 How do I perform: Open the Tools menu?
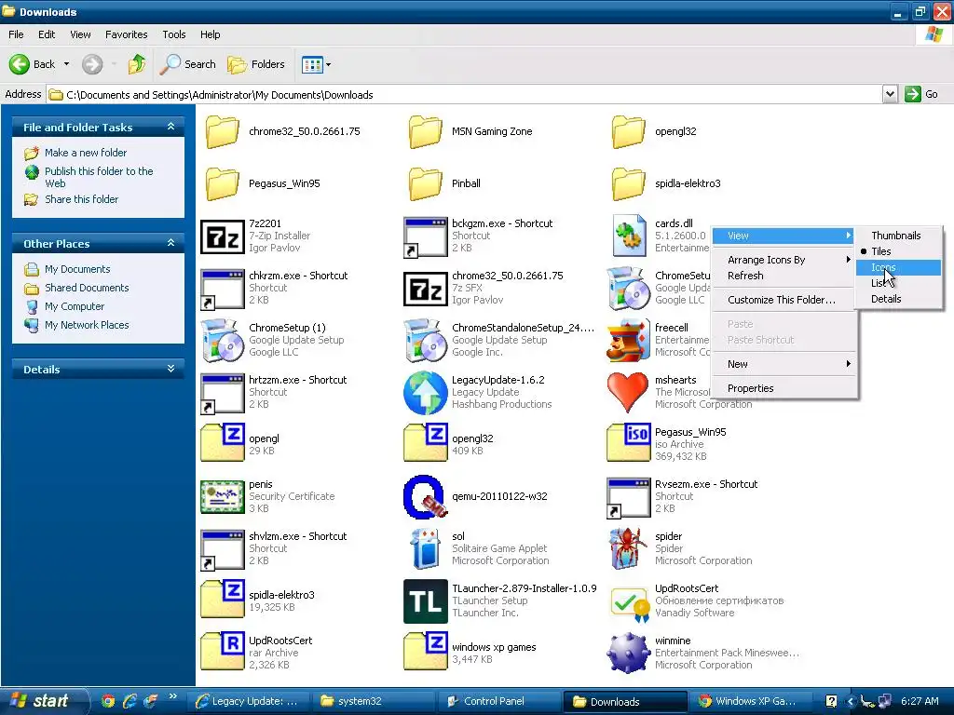click(x=173, y=34)
